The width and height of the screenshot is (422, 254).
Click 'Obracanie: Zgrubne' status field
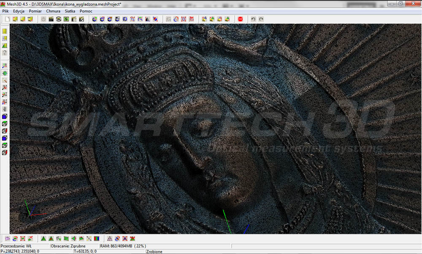[x=74, y=246]
